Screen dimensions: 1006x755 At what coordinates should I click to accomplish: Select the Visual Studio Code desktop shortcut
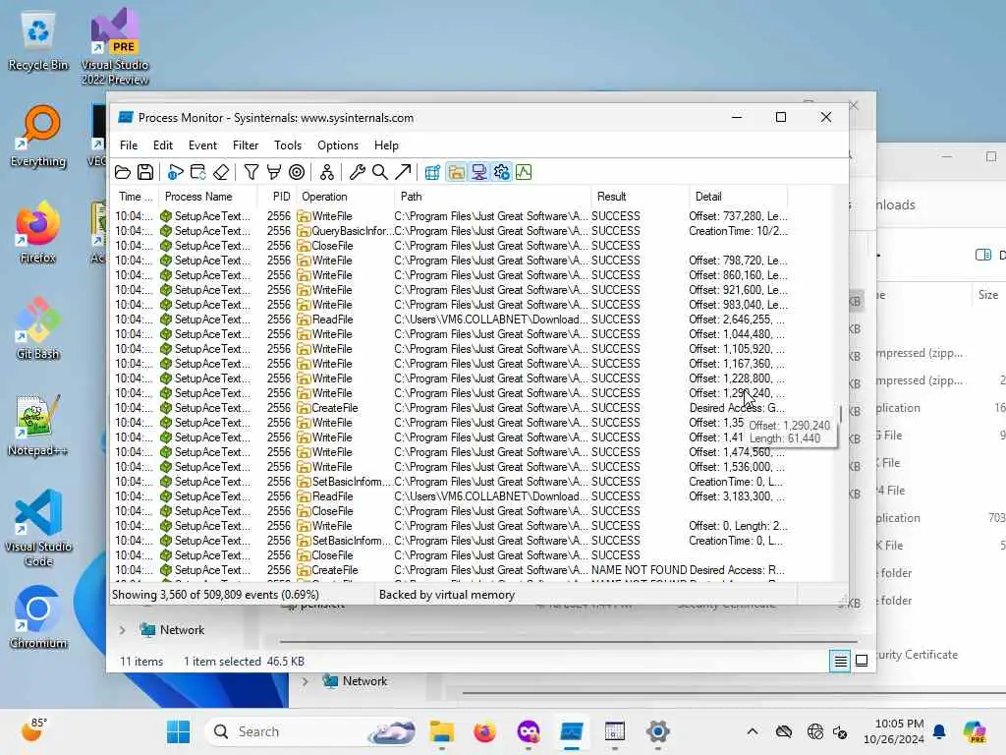pos(38,528)
